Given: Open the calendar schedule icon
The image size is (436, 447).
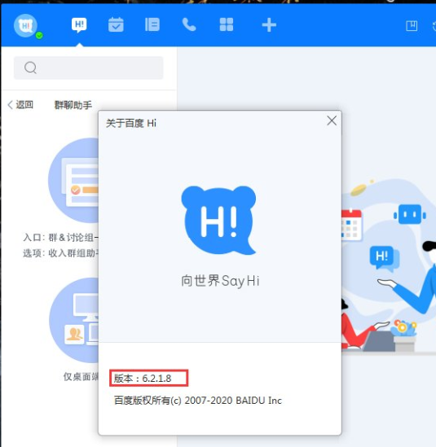Looking at the screenshot, I should (116, 24).
